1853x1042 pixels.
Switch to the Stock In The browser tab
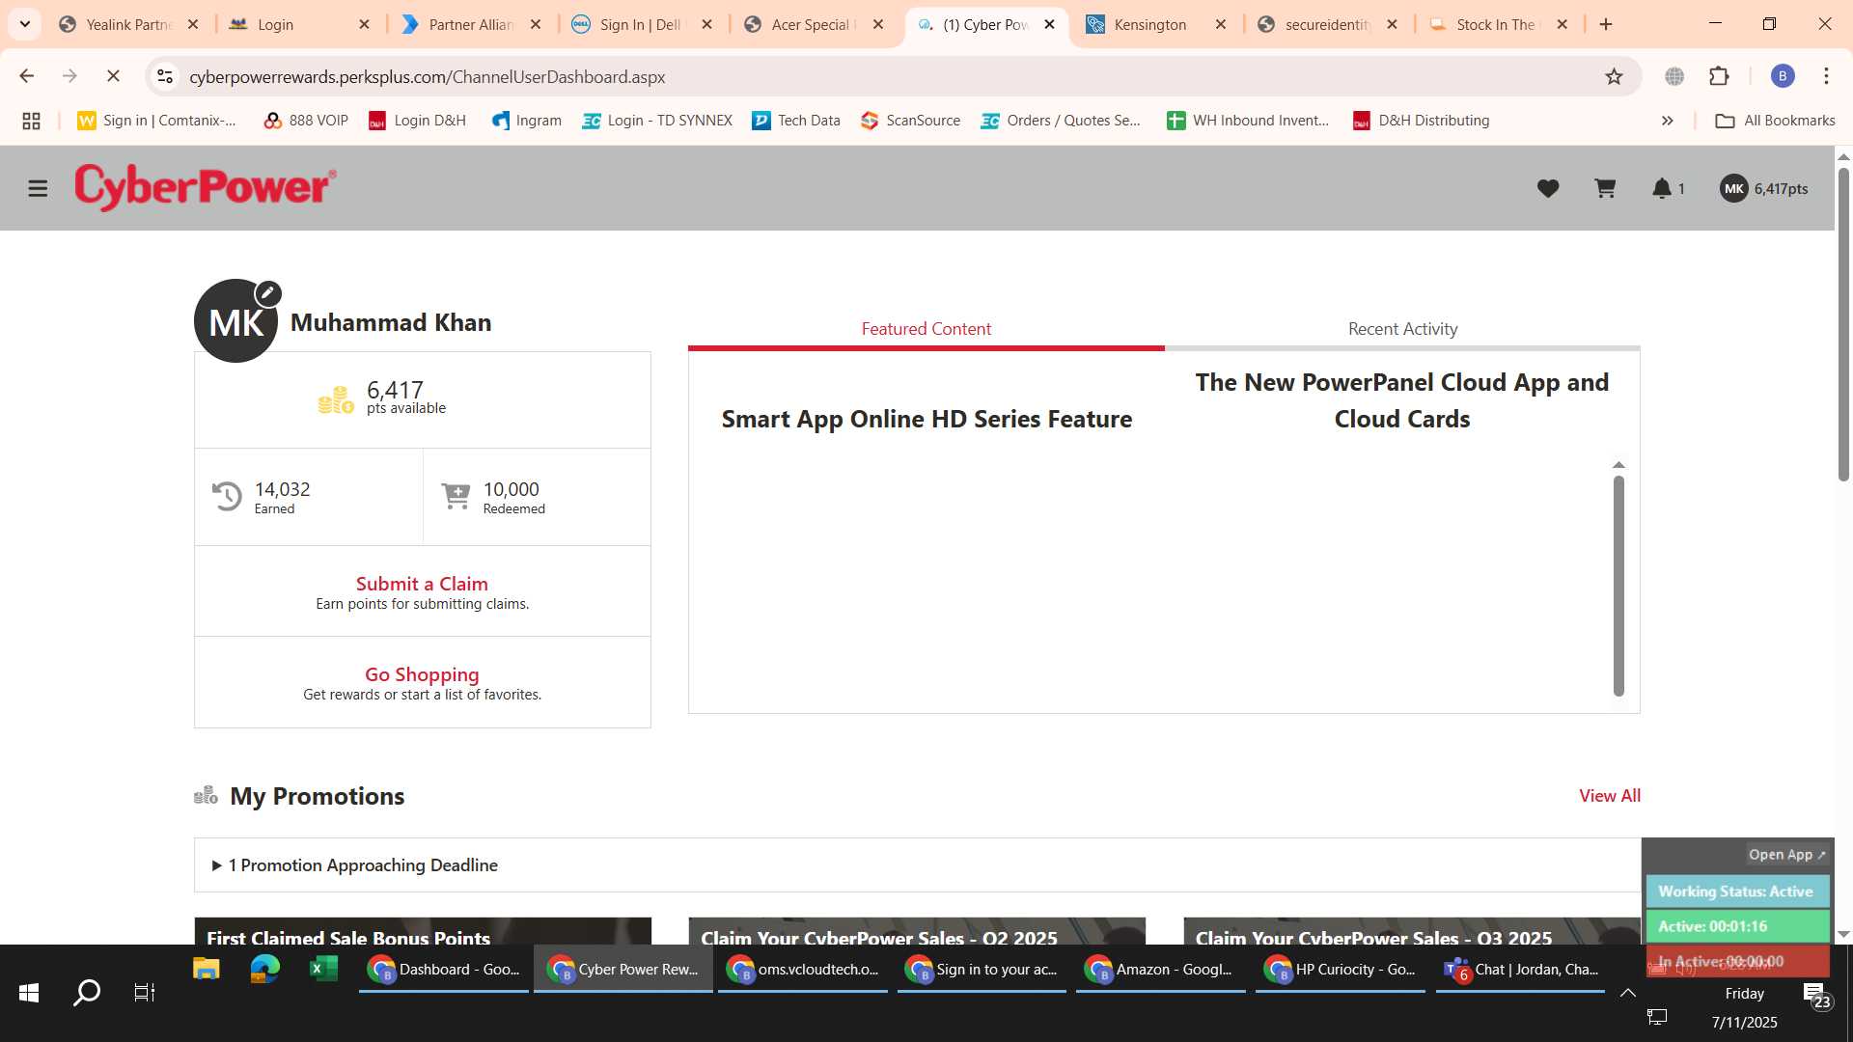pos(1498,24)
